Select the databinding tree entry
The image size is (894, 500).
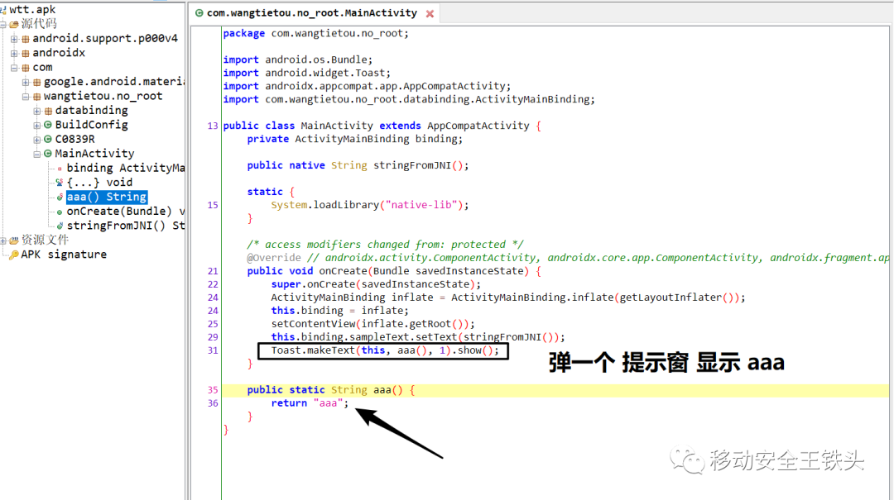coord(91,110)
